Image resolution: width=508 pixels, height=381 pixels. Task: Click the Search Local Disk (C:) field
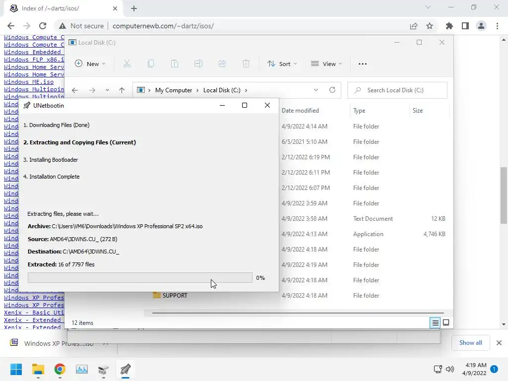point(397,90)
